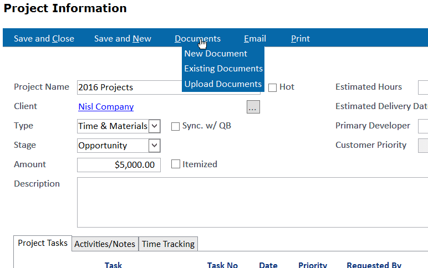Choose New Document from dropdown
The height and width of the screenshot is (268, 428).
216,54
